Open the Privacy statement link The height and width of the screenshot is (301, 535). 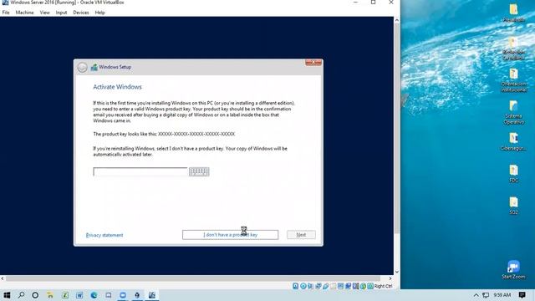click(x=104, y=235)
